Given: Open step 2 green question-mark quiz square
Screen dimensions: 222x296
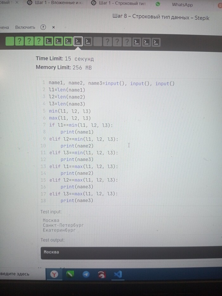Looking at the screenshot, I should [19, 41].
